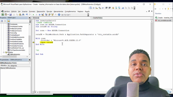Screen dimensions: 173x97
Task: Switch to the Alfabética properties tab
Action: [4, 65]
